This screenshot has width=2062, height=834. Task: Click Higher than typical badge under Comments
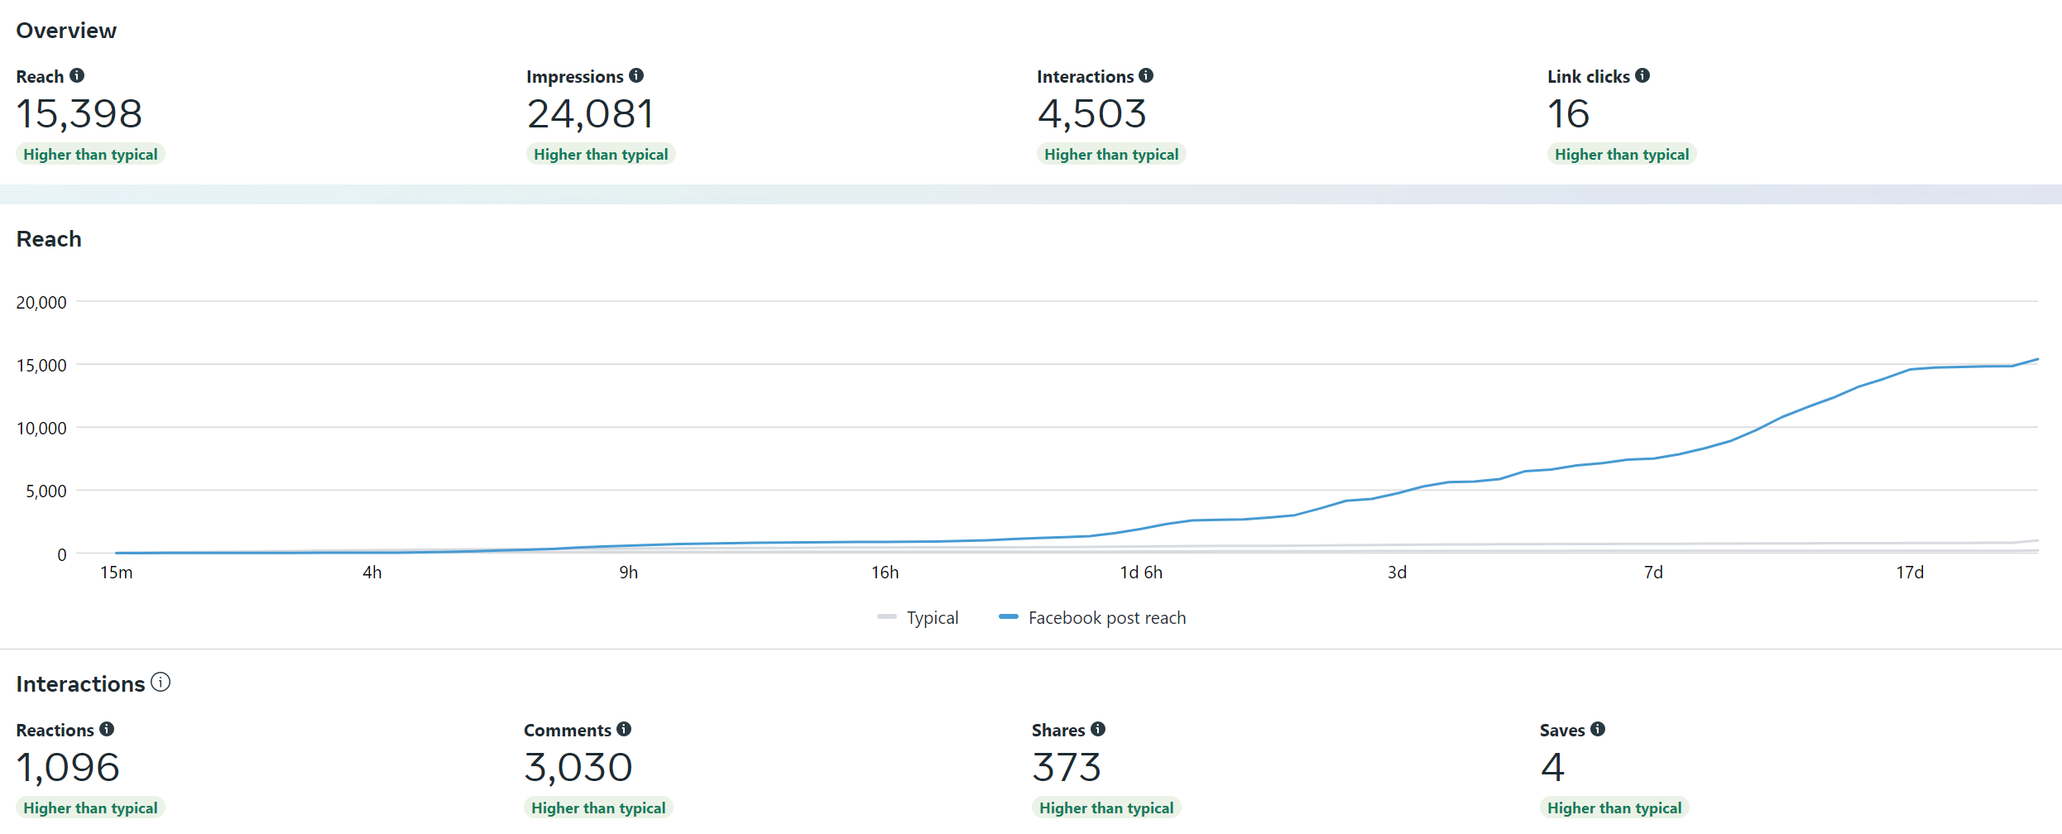[x=598, y=808]
